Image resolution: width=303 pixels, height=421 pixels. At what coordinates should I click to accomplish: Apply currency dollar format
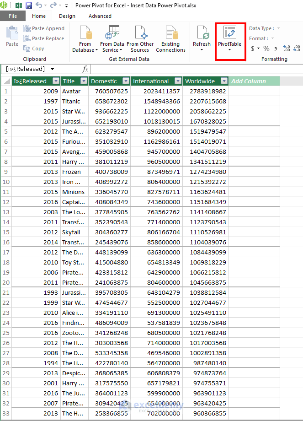(x=253, y=49)
